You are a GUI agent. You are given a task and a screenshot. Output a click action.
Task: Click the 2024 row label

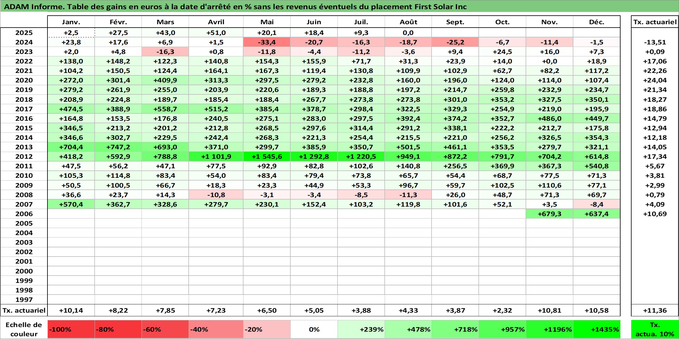tap(24, 42)
